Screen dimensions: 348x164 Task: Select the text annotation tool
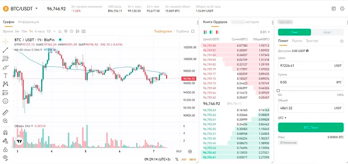click(x=5, y=75)
